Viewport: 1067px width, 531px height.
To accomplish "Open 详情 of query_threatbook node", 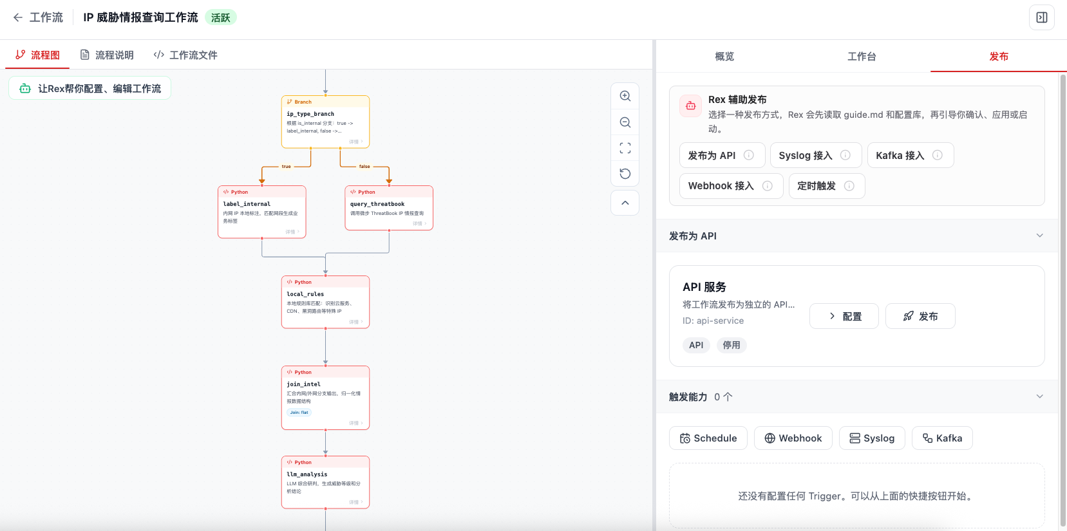I will coord(420,223).
